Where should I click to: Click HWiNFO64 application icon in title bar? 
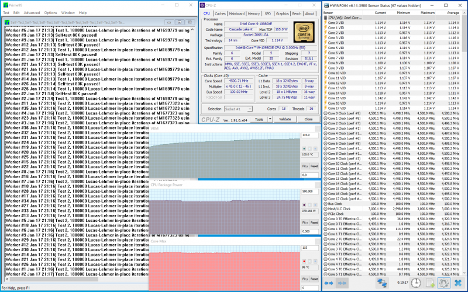coord(326,5)
